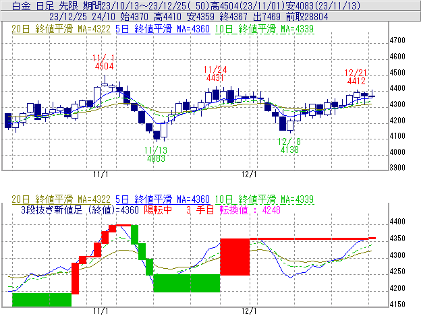Click the large red block near 12/1 in the lower chart
Viewport: 421px width, 320px height.
click(235, 257)
